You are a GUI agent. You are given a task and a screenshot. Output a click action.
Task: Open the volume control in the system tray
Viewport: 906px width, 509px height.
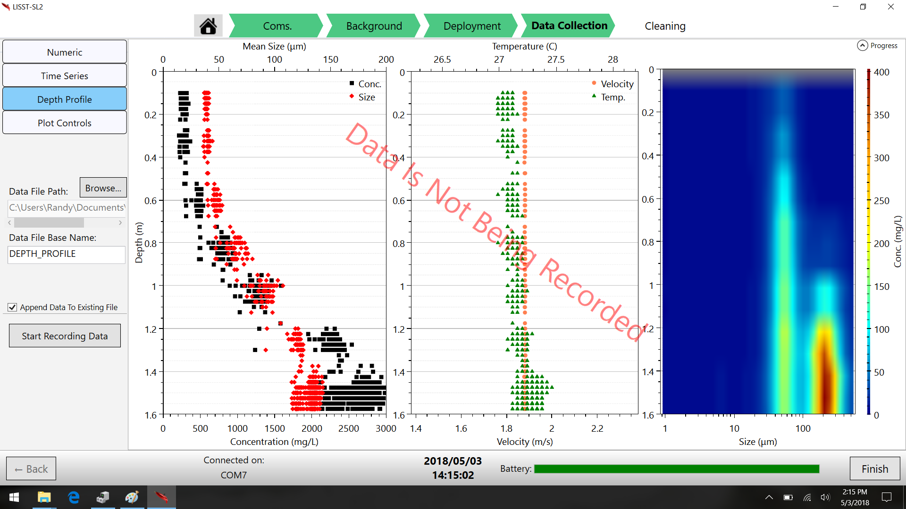tap(825, 497)
